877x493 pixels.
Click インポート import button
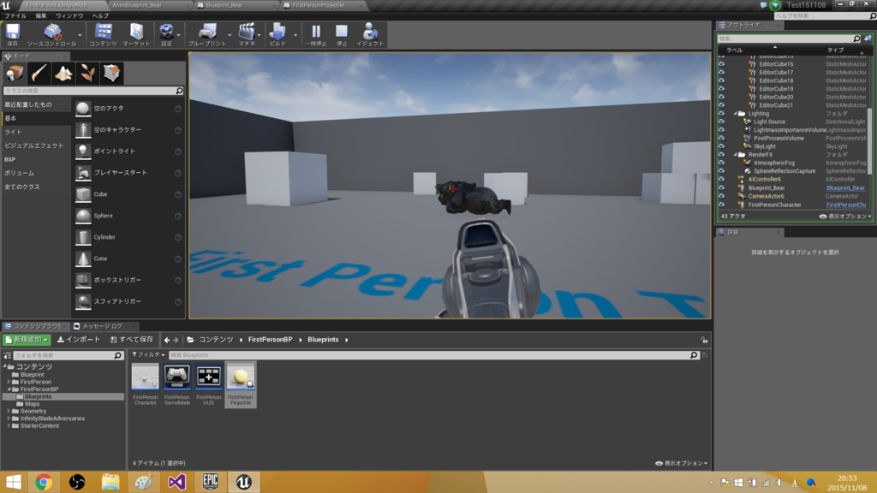tap(78, 340)
